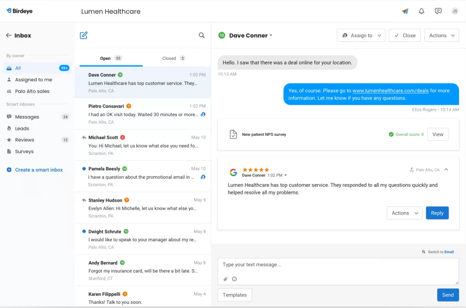Click the reply arrow on Michael Scott row
The width and height of the screenshot is (466, 308).
84,137
